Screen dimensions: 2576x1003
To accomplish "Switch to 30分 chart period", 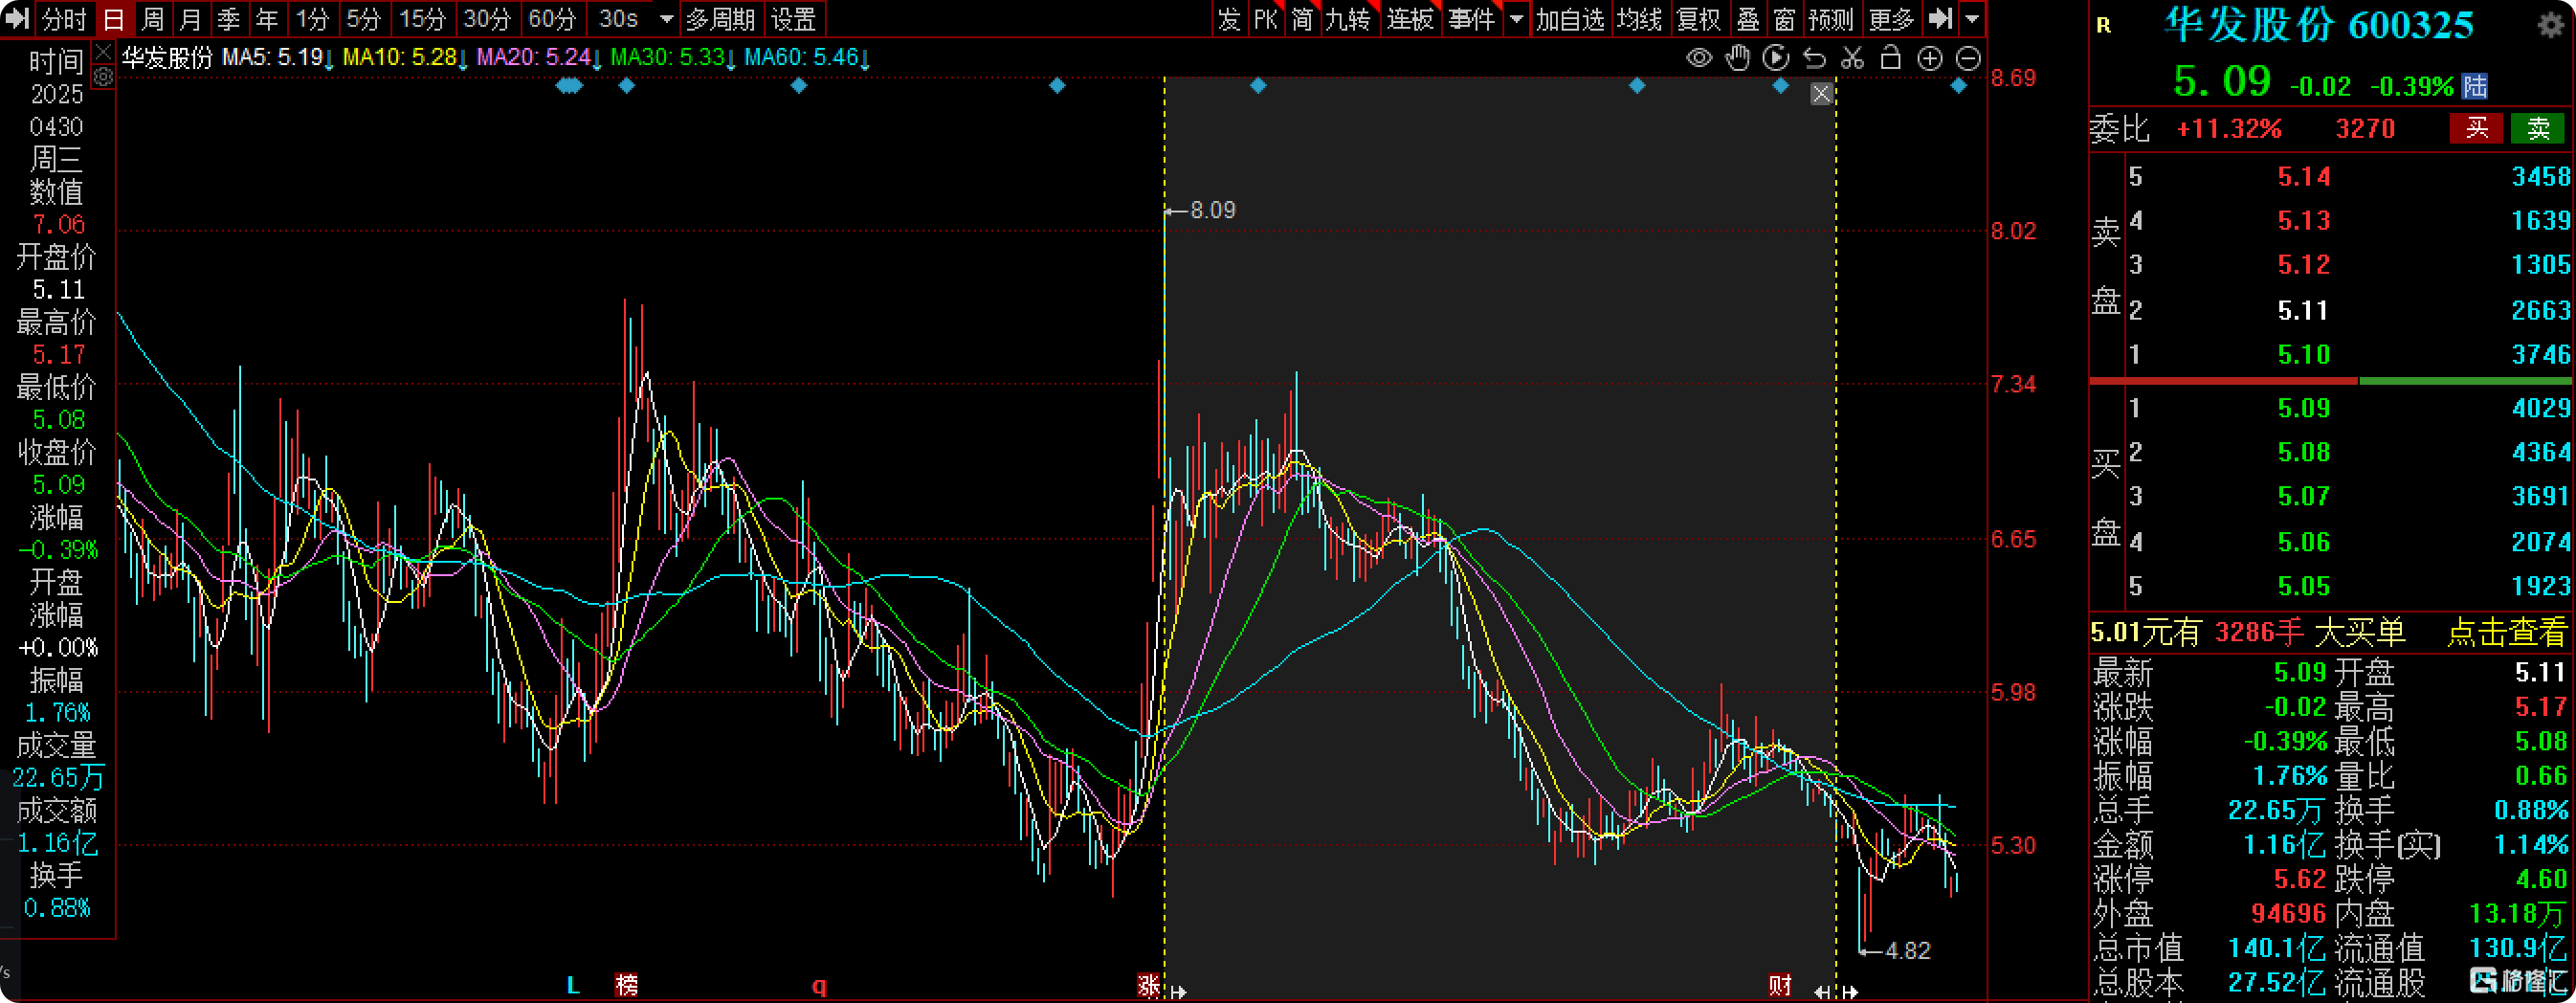I will [487, 18].
